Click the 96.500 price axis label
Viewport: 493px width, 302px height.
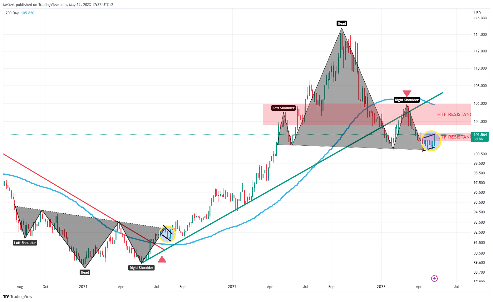[479, 192]
